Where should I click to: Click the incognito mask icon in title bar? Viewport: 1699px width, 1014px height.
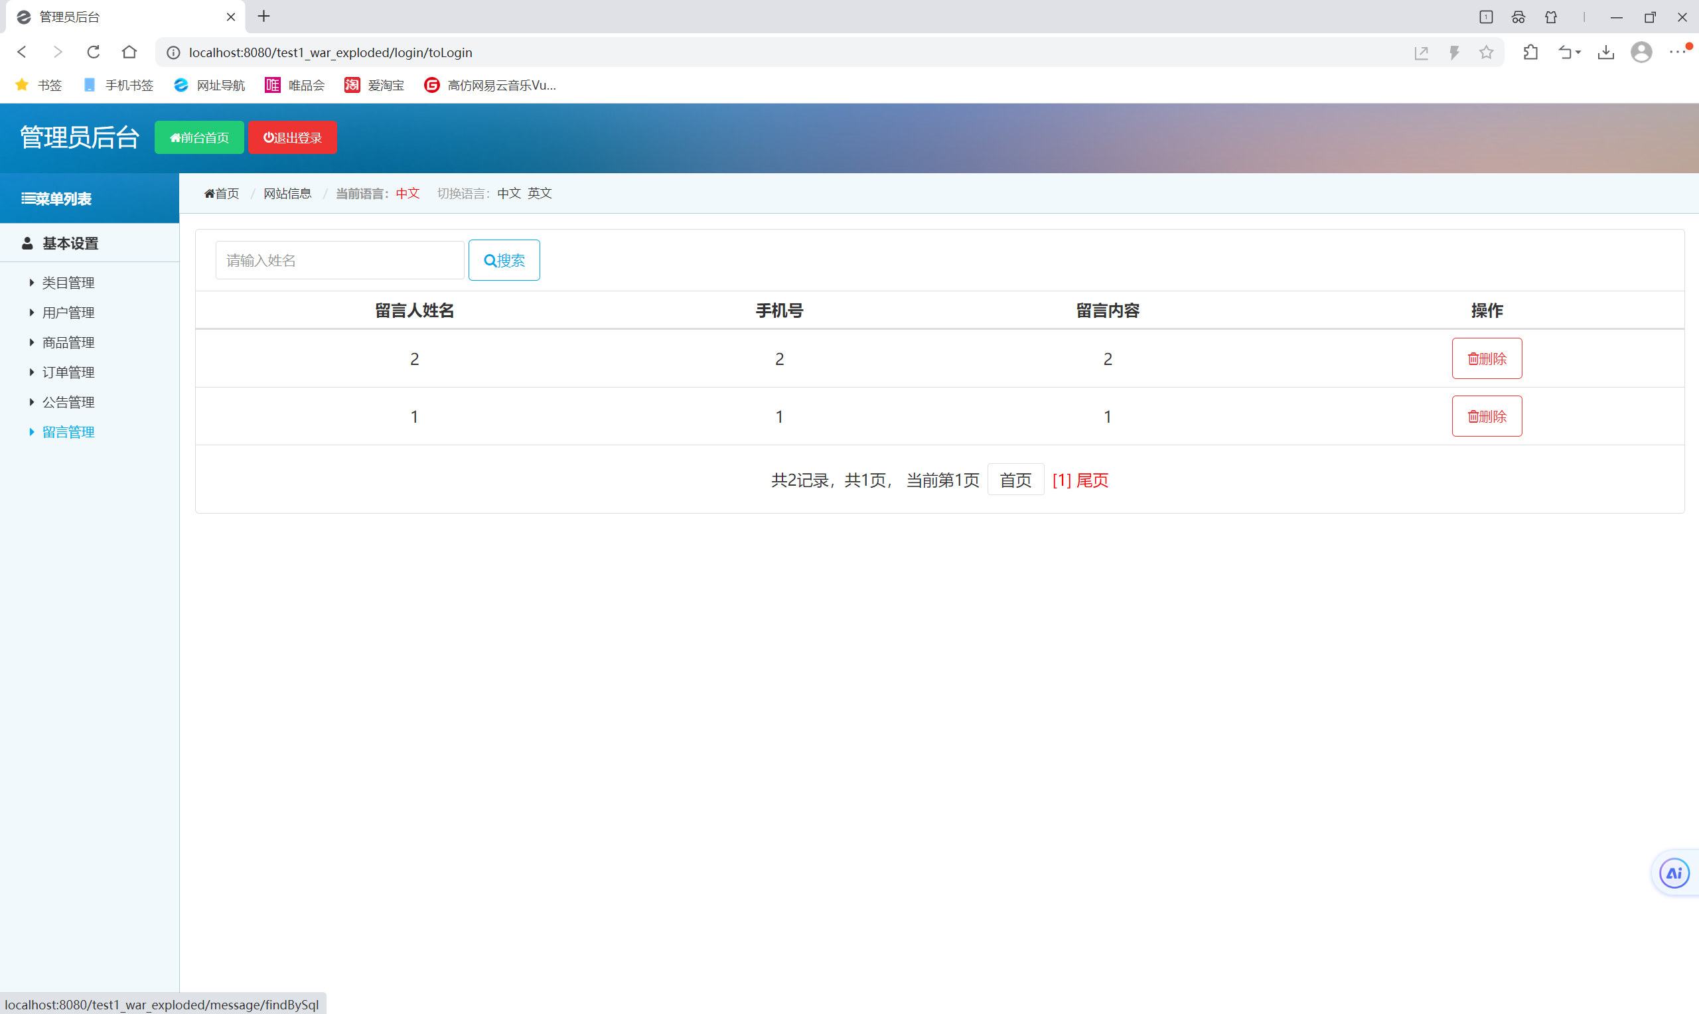pyautogui.click(x=1518, y=17)
